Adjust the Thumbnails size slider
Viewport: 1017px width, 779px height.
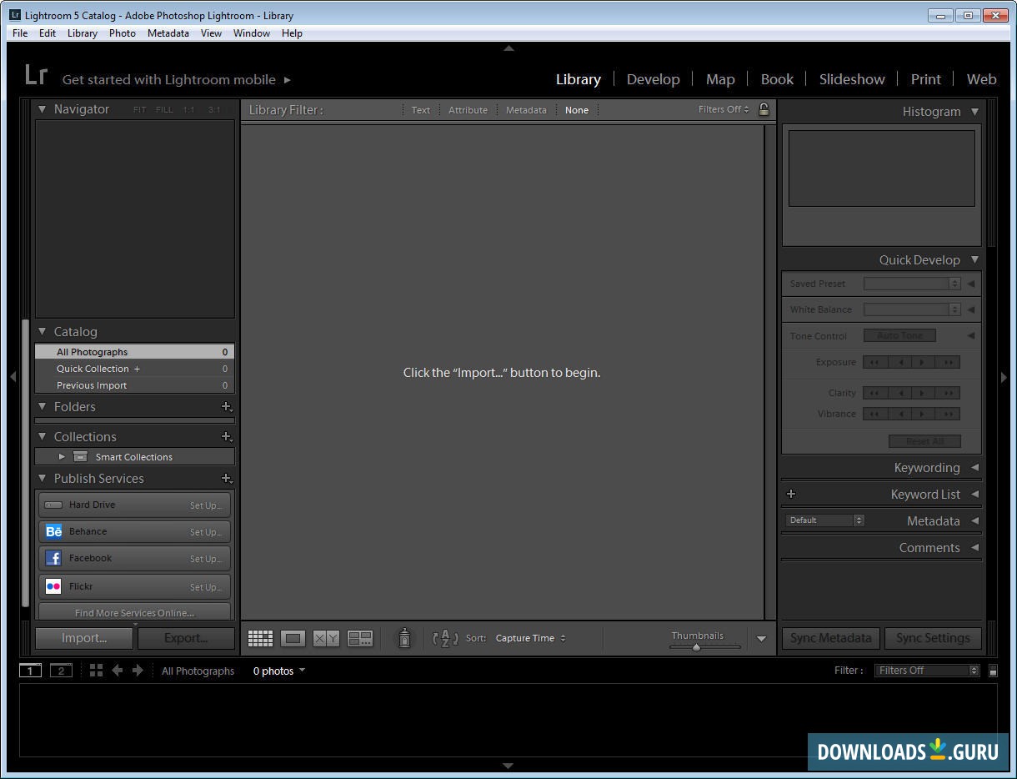[696, 647]
